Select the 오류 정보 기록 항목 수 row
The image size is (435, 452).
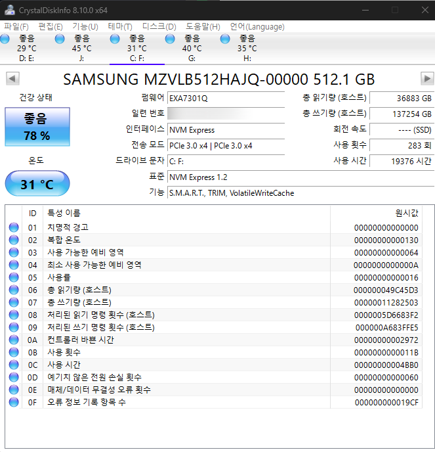coord(214,402)
